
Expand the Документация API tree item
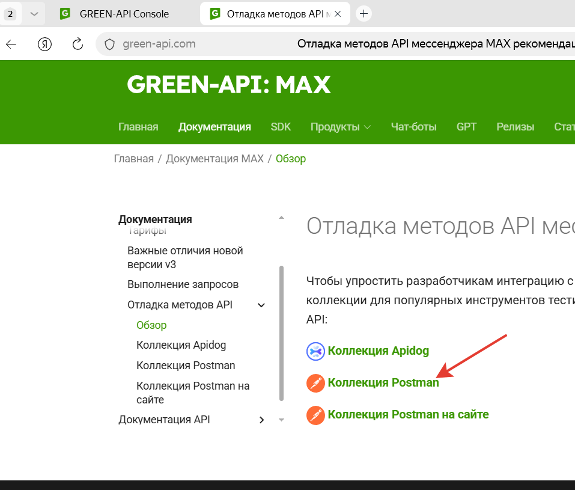(261, 420)
